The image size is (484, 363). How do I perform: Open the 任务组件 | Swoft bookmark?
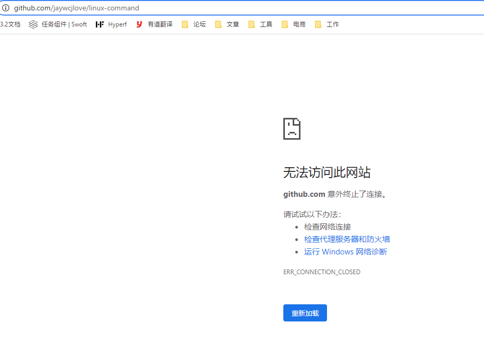tap(58, 24)
